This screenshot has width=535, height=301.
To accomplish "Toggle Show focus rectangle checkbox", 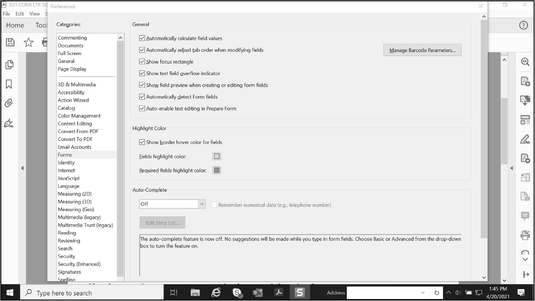I will (x=142, y=62).
